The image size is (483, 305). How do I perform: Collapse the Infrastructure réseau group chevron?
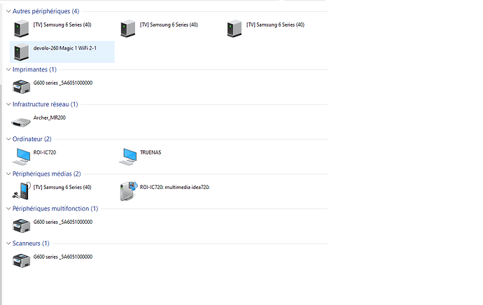click(8, 104)
